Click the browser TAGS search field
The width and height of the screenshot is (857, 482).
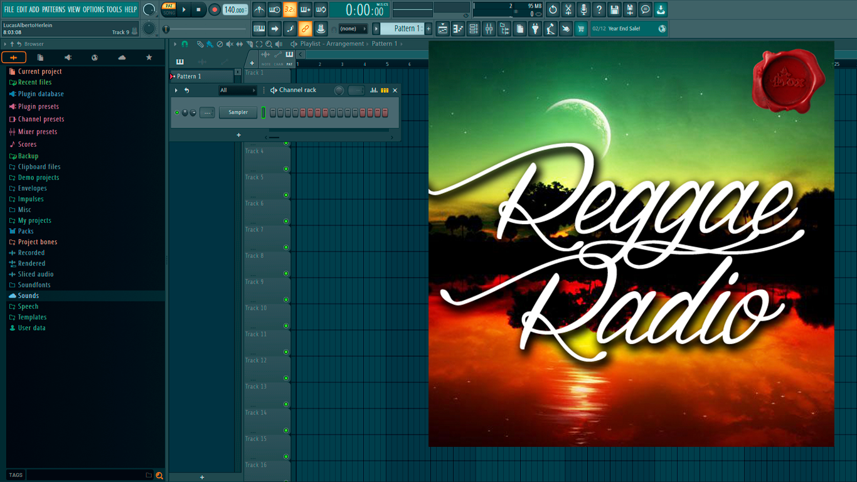point(89,475)
